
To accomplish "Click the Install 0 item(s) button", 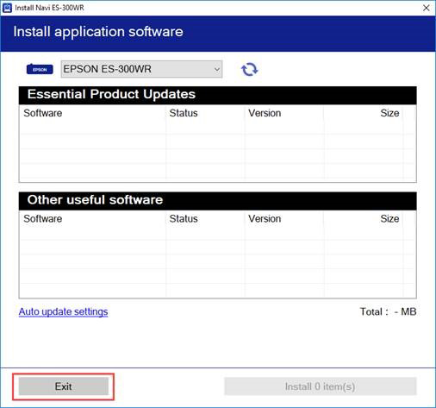I will tap(321, 386).
